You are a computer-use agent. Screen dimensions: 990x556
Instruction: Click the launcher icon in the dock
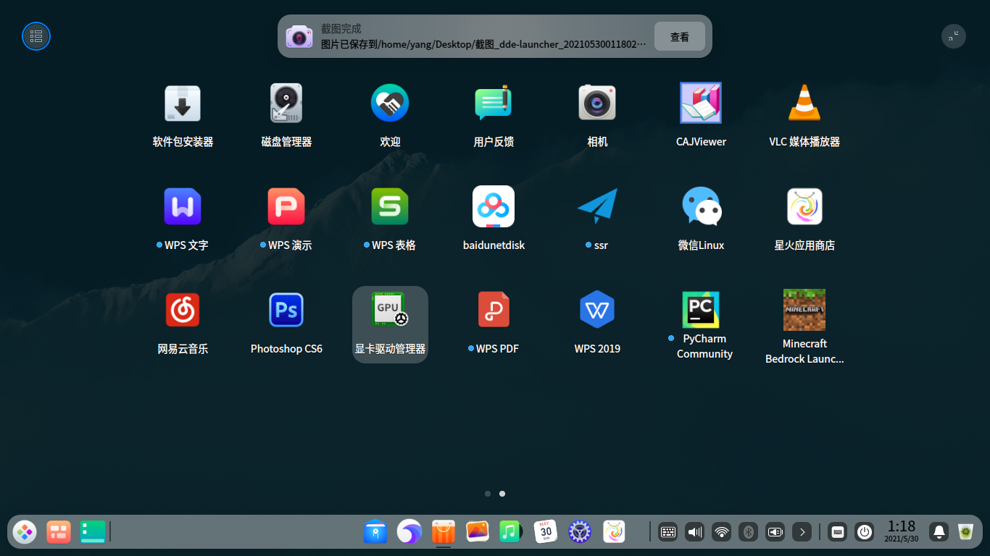point(25,532)
